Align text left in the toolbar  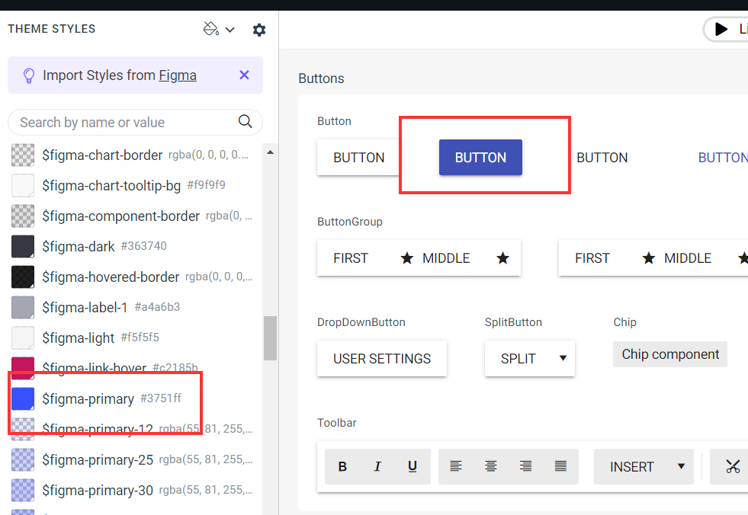pos(456,467)
